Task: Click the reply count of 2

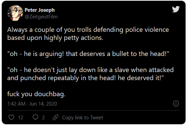Action: point(43,118)
